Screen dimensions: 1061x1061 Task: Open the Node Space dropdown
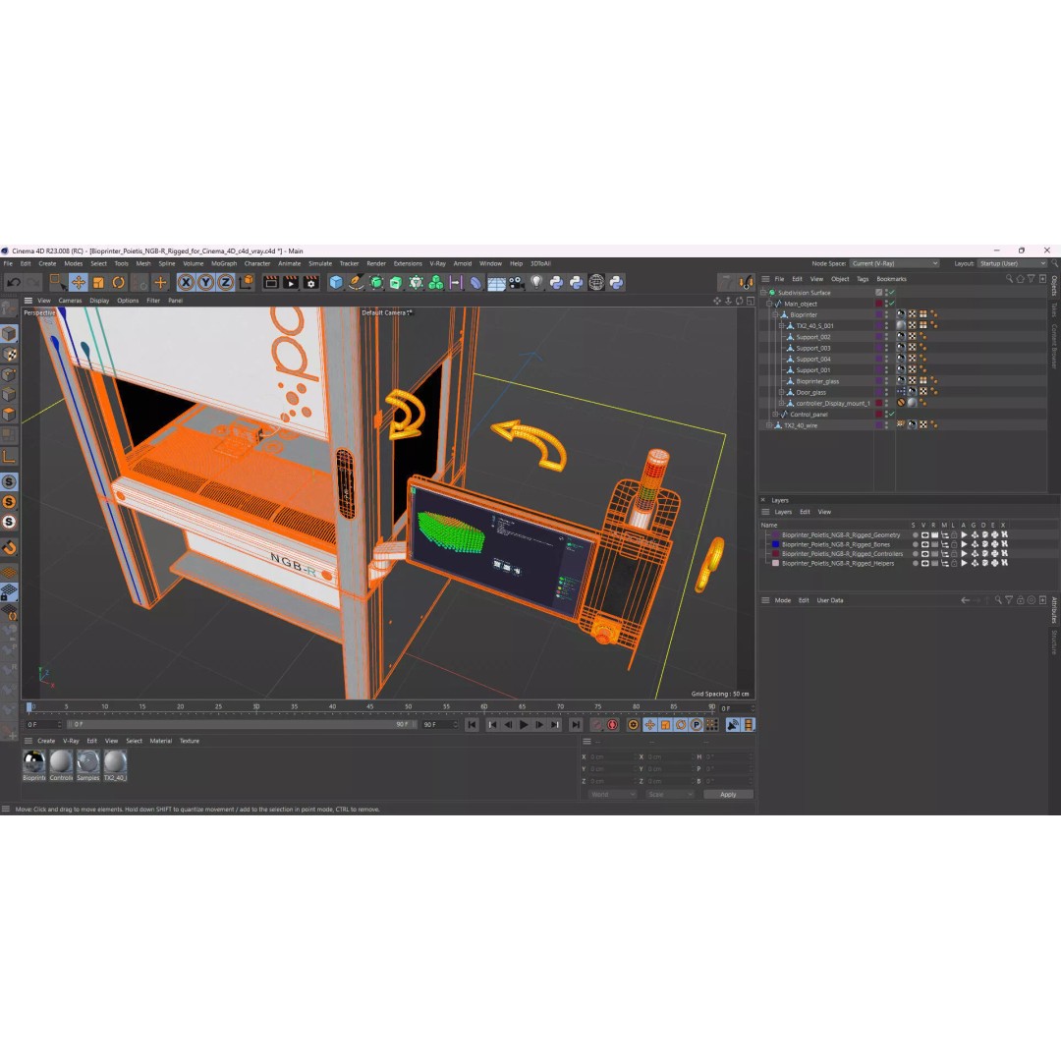click(x=895, y=264)
